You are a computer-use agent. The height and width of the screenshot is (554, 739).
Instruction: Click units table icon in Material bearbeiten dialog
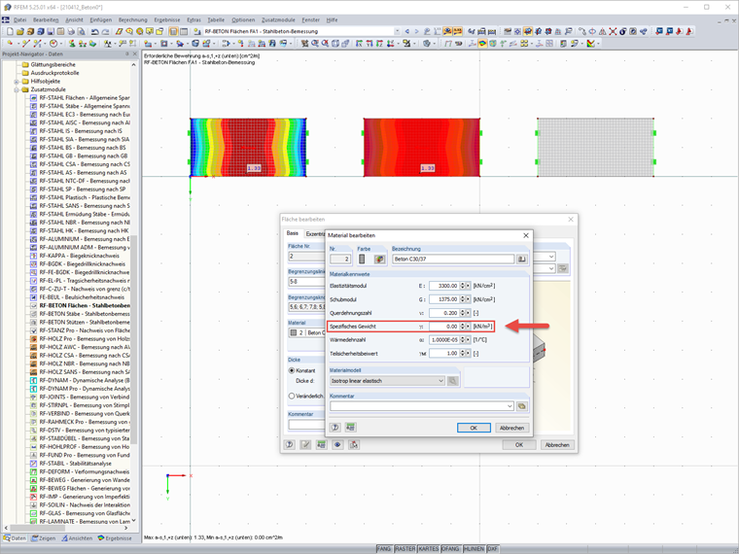[350, 428]
